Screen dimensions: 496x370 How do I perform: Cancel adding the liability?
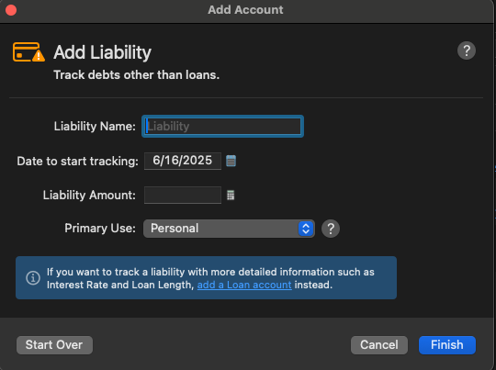[x=379, y=345]
